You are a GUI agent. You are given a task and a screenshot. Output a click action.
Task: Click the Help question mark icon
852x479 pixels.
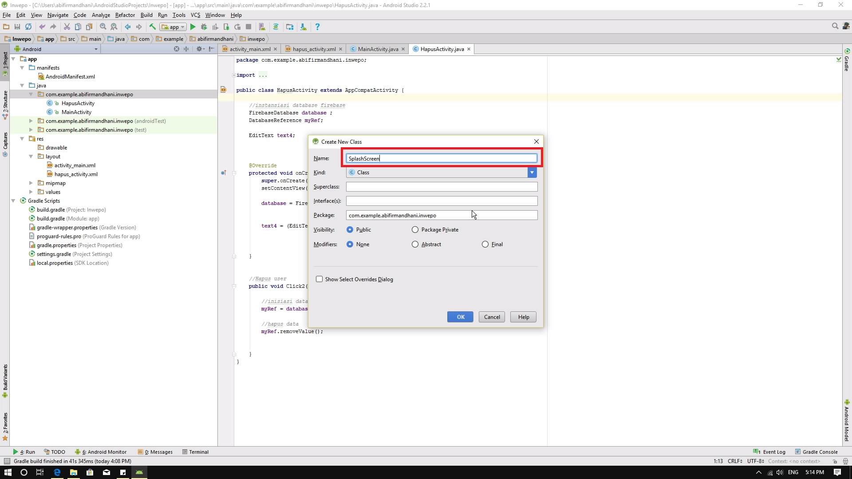click(317, 27)
